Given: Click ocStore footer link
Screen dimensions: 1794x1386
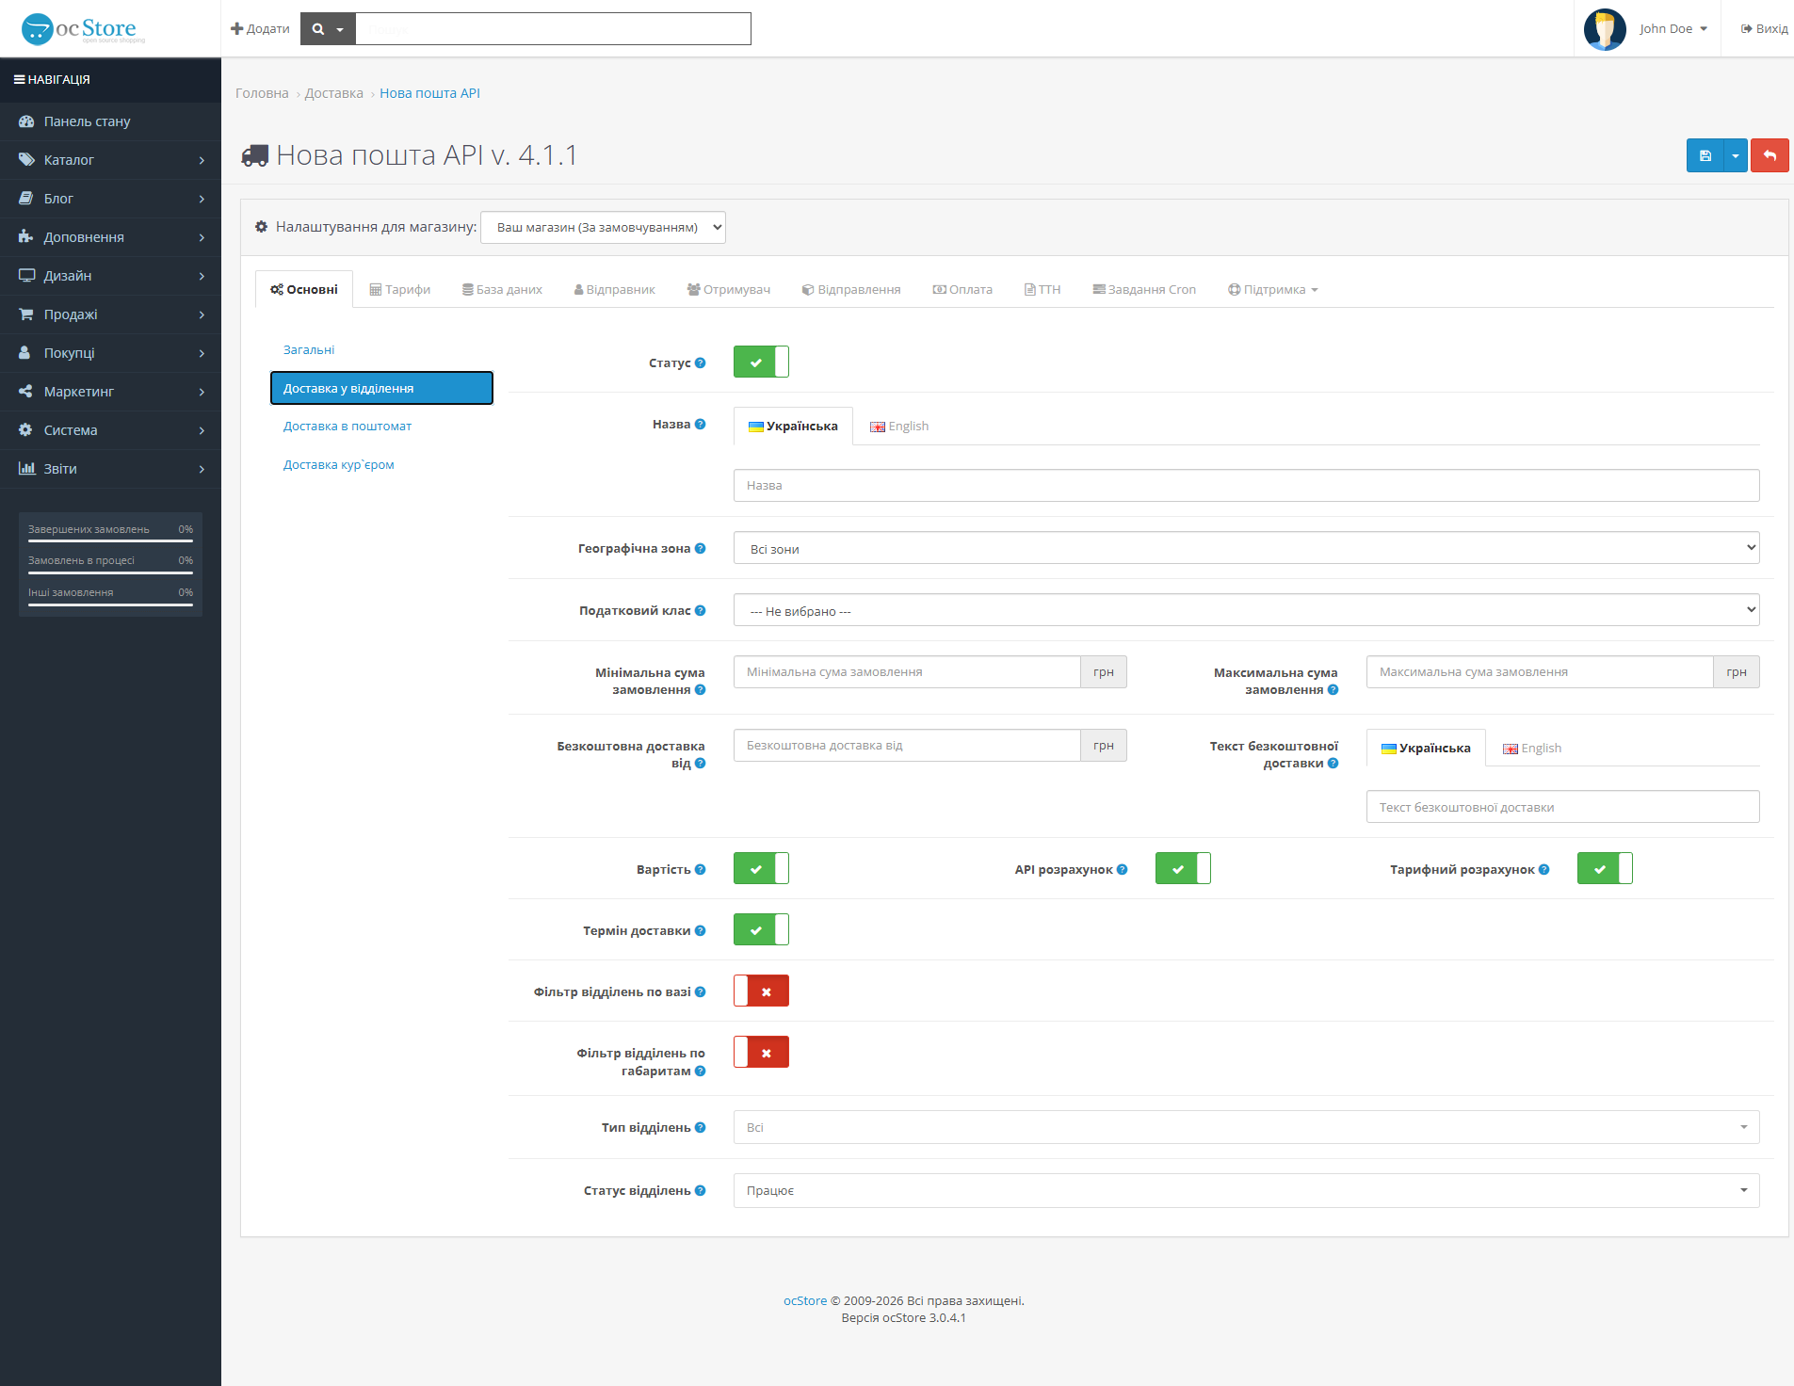Looking at the screenshot, I should 805,1300.
